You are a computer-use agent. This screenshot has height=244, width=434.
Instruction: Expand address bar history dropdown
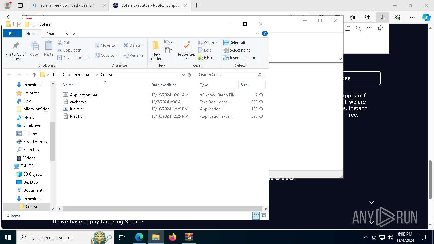point(183,75)
